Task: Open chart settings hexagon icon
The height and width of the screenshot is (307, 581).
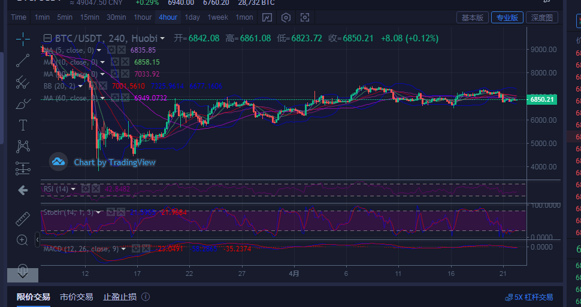Action: click(286, 17)
